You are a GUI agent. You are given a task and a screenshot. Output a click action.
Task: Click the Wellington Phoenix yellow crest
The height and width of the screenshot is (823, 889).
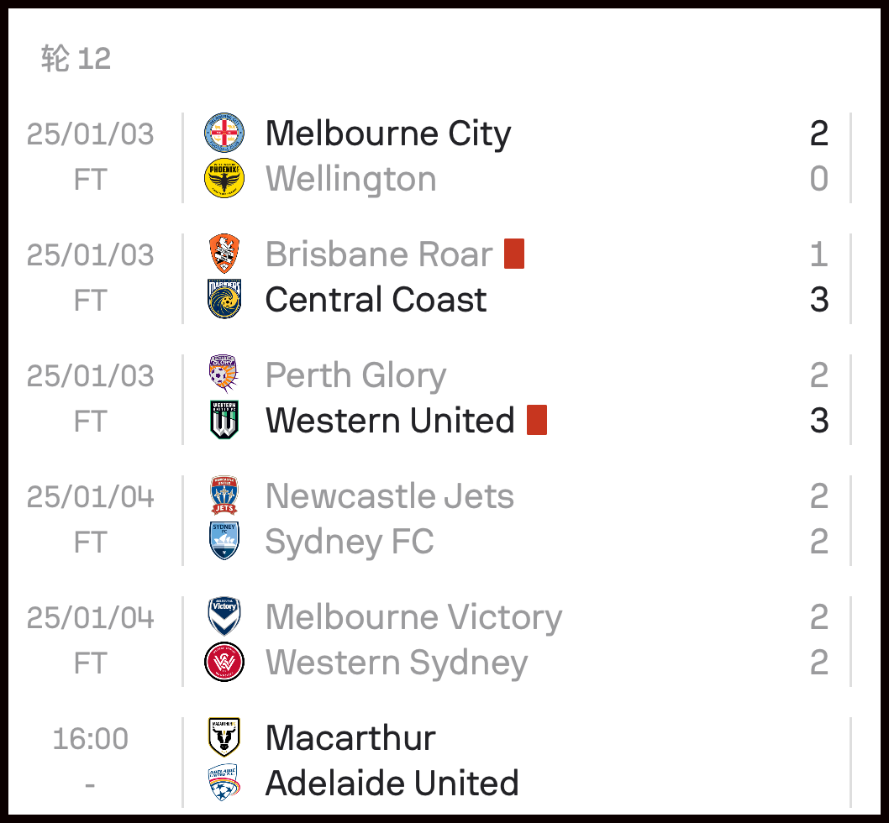point(224,179)
